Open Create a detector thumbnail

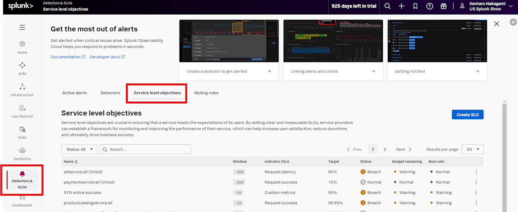click(x=229, y=41)
